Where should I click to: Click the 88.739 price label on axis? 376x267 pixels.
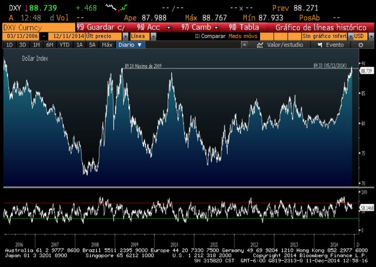click(x=367, y=71)
